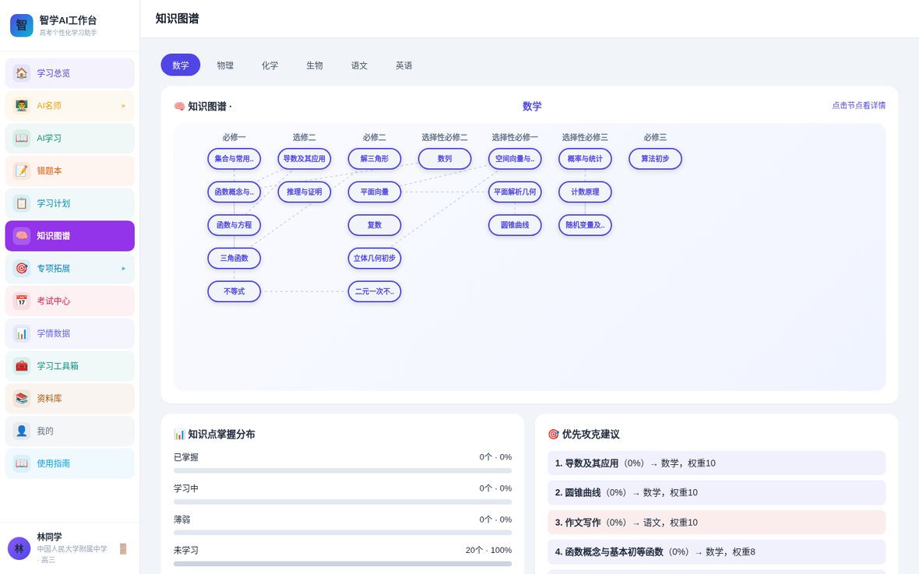Screen dimensions: 919x574
Task: Click the 薄弱 progress bar
Action: point(343,533)
